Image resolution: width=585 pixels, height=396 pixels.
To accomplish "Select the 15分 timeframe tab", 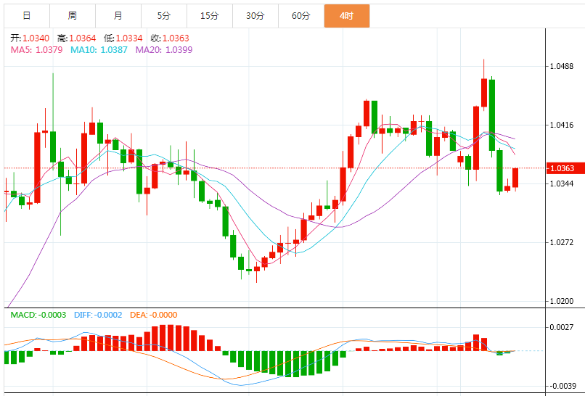I will pos(210,16).
